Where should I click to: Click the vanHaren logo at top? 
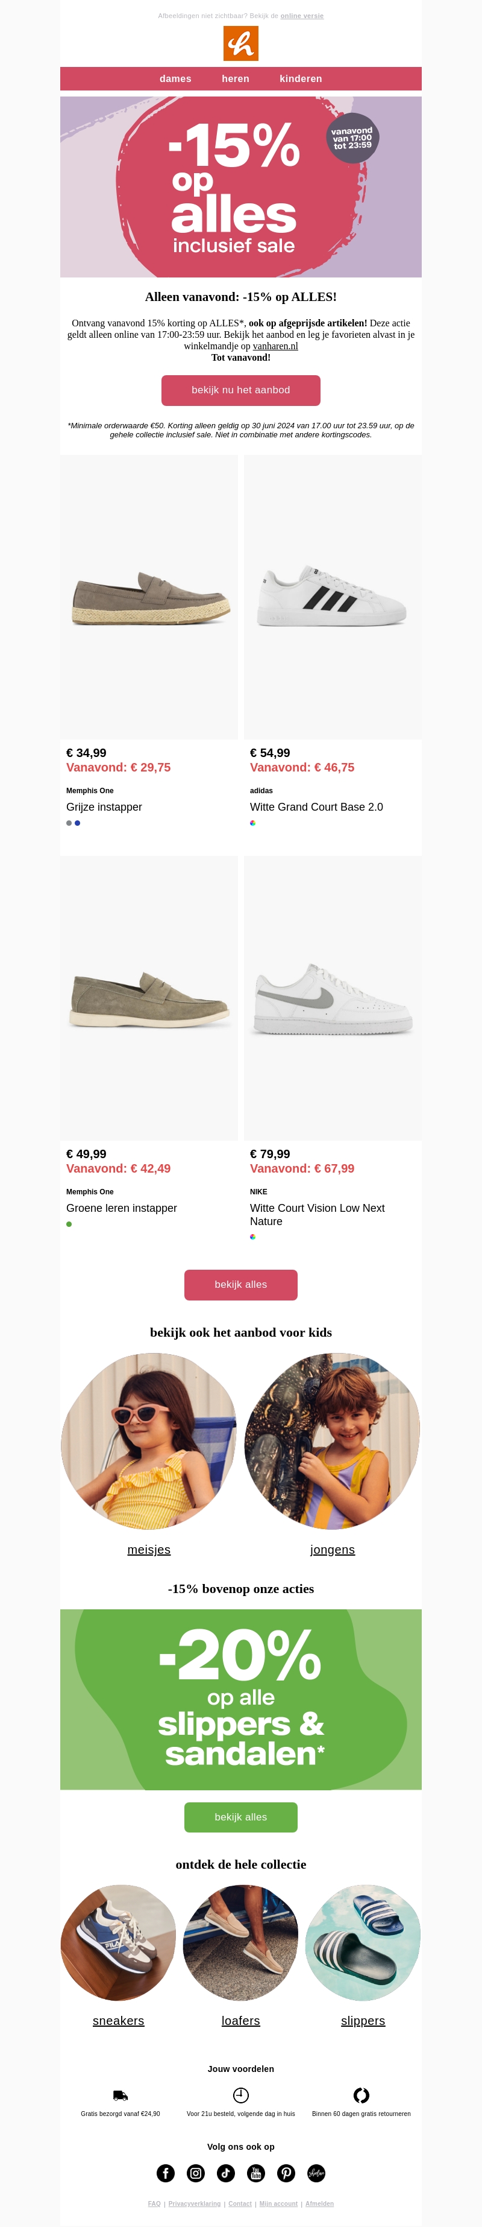[241, 43]
